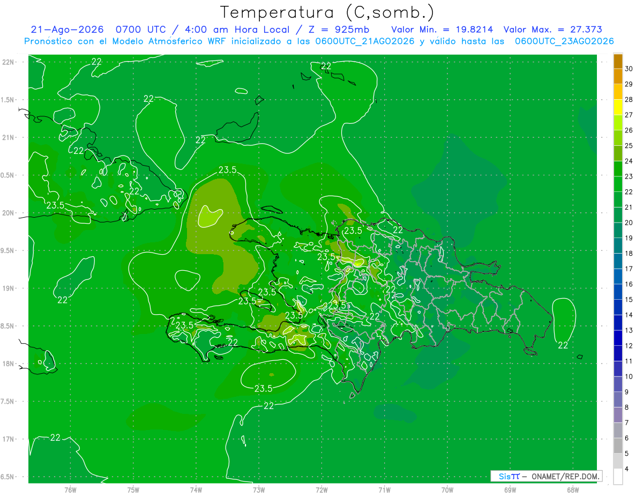
Task: Click colorbar scale value 12
Action: pyautogui.click(x=629, y=346)
